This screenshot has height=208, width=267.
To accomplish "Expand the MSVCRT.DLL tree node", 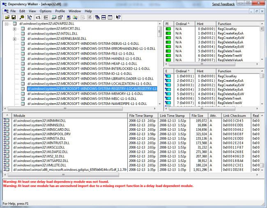I will pos(15,29).
